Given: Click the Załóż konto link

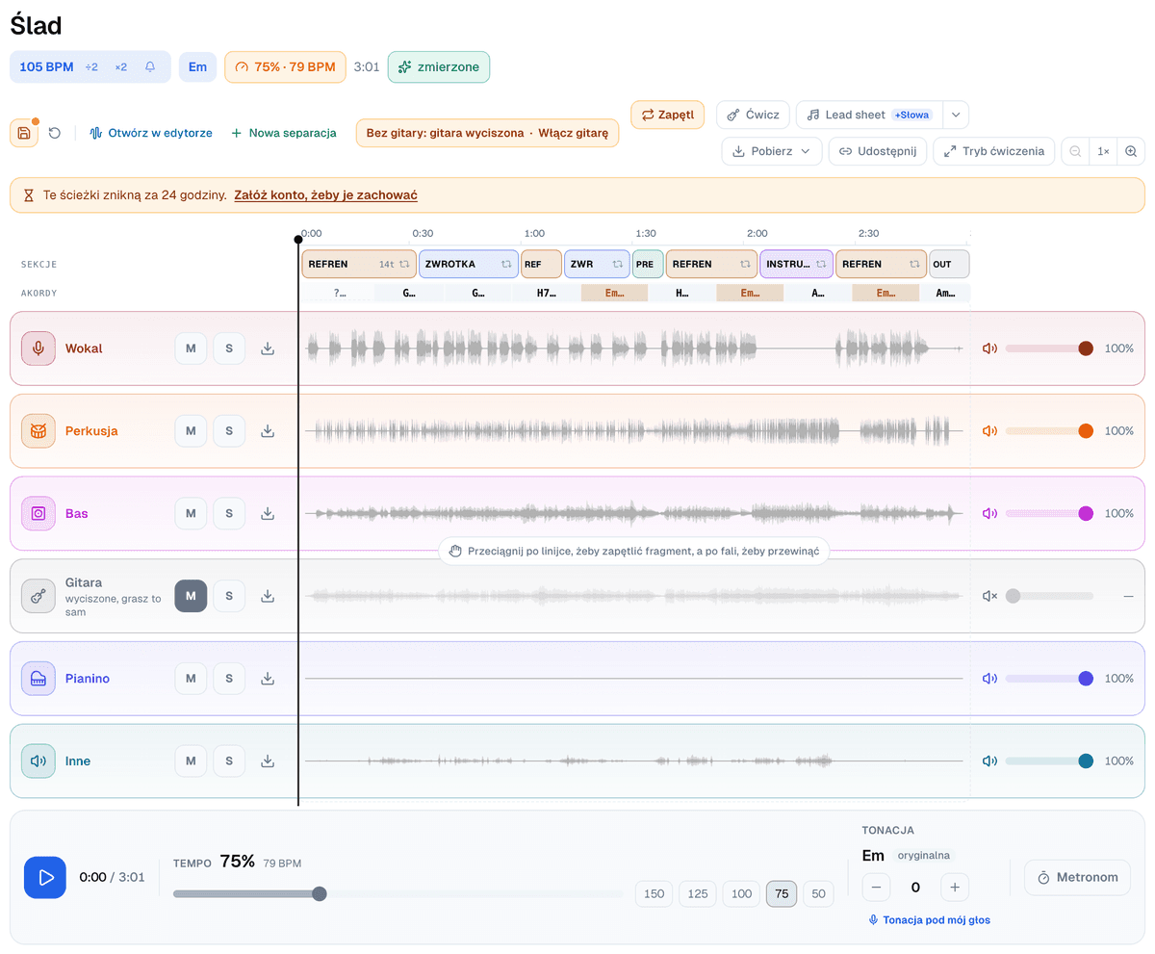Looking at the screenshot, I should (325, 195).
